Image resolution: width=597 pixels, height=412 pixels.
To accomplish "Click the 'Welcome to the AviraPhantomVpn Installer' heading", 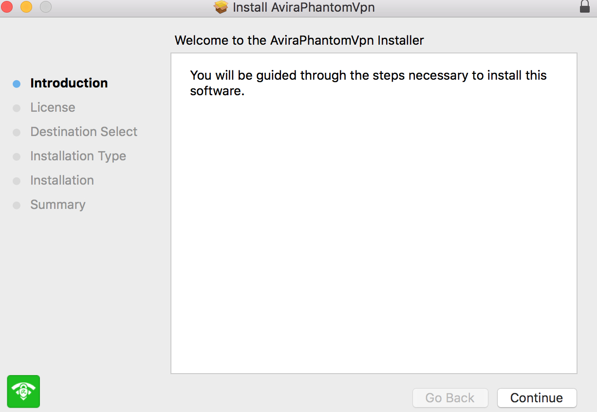I will click(299, 40).
